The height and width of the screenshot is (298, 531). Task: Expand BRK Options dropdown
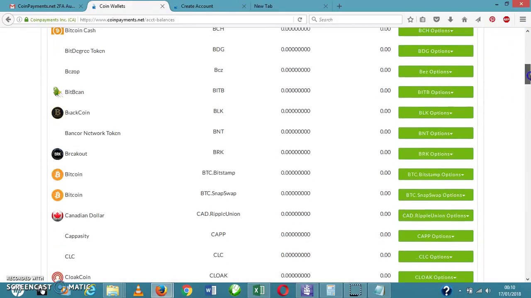pyautogui.click(x=436, y=154)
